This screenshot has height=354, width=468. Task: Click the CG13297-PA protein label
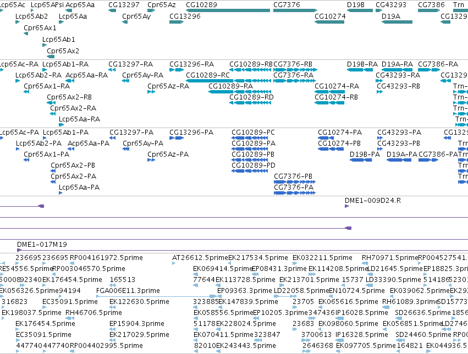coord(131,132)
